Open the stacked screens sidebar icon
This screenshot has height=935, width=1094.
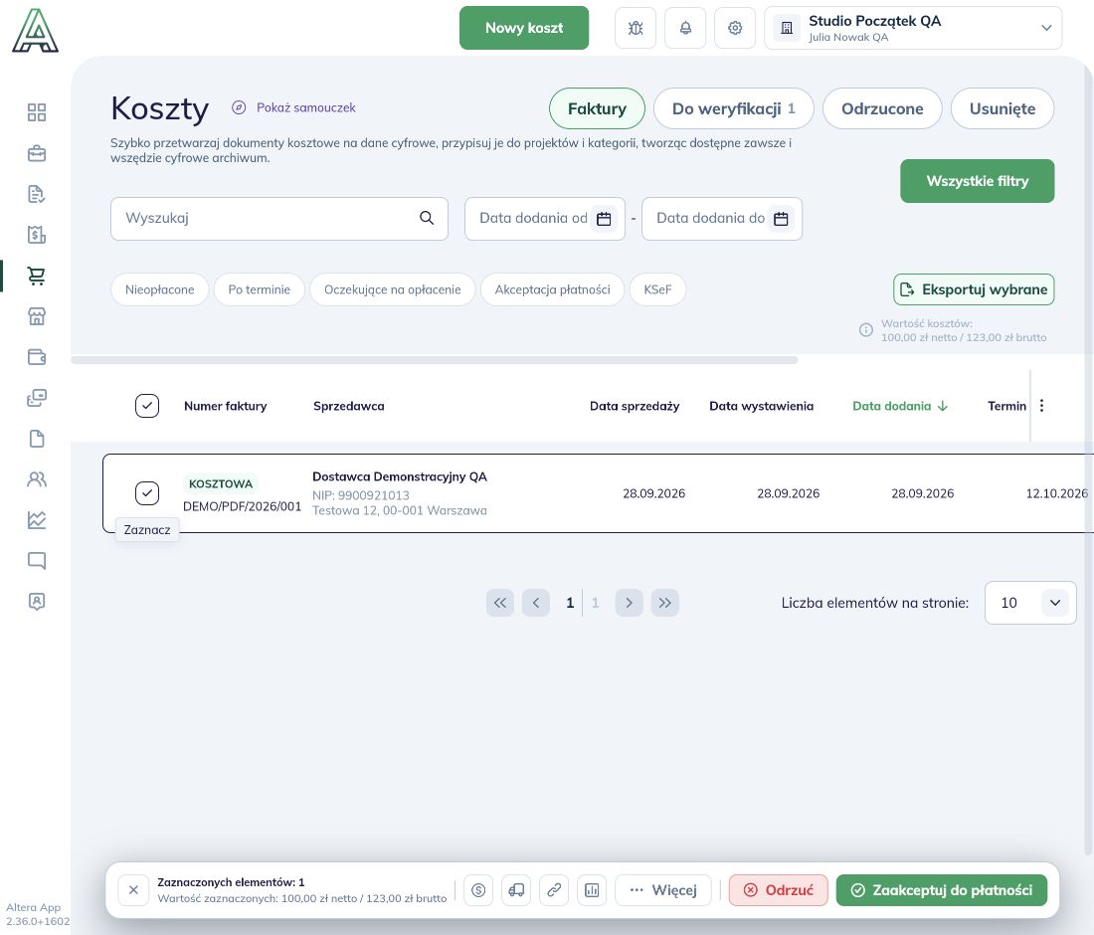(x=36, y=398)
